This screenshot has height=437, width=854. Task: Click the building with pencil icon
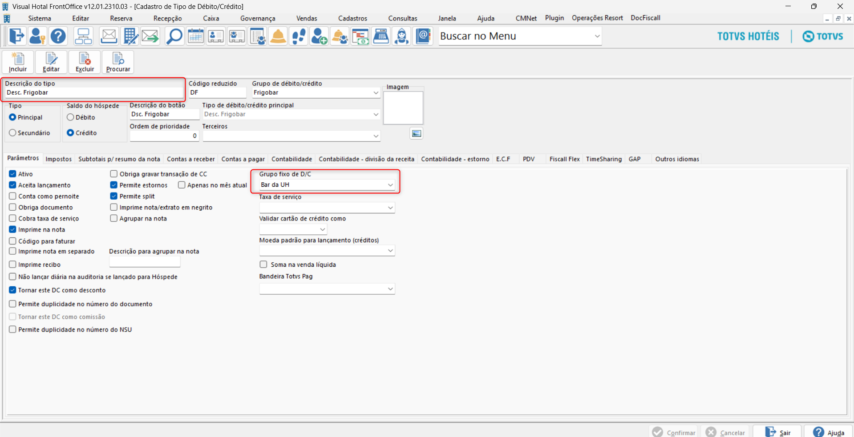click(130, 36)
